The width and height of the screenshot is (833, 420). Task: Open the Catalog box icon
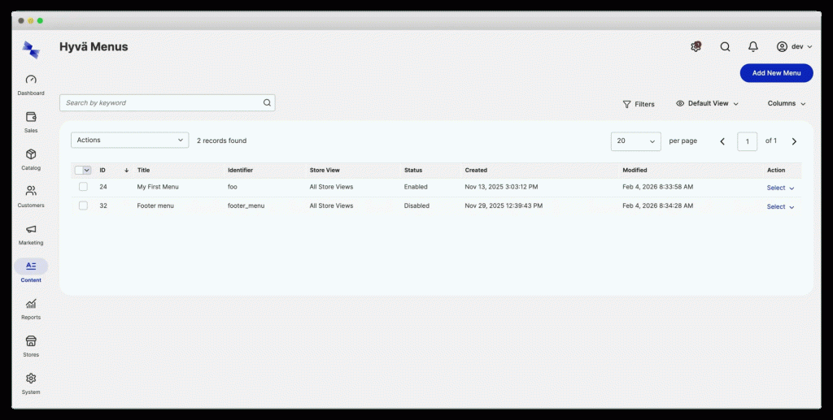tap(31, 154)
